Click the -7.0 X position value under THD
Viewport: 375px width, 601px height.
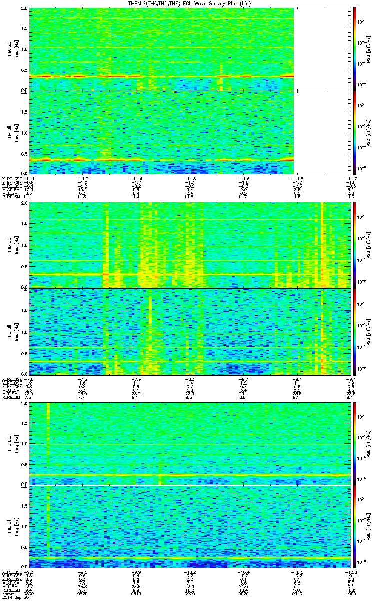[x=29, y=378]
